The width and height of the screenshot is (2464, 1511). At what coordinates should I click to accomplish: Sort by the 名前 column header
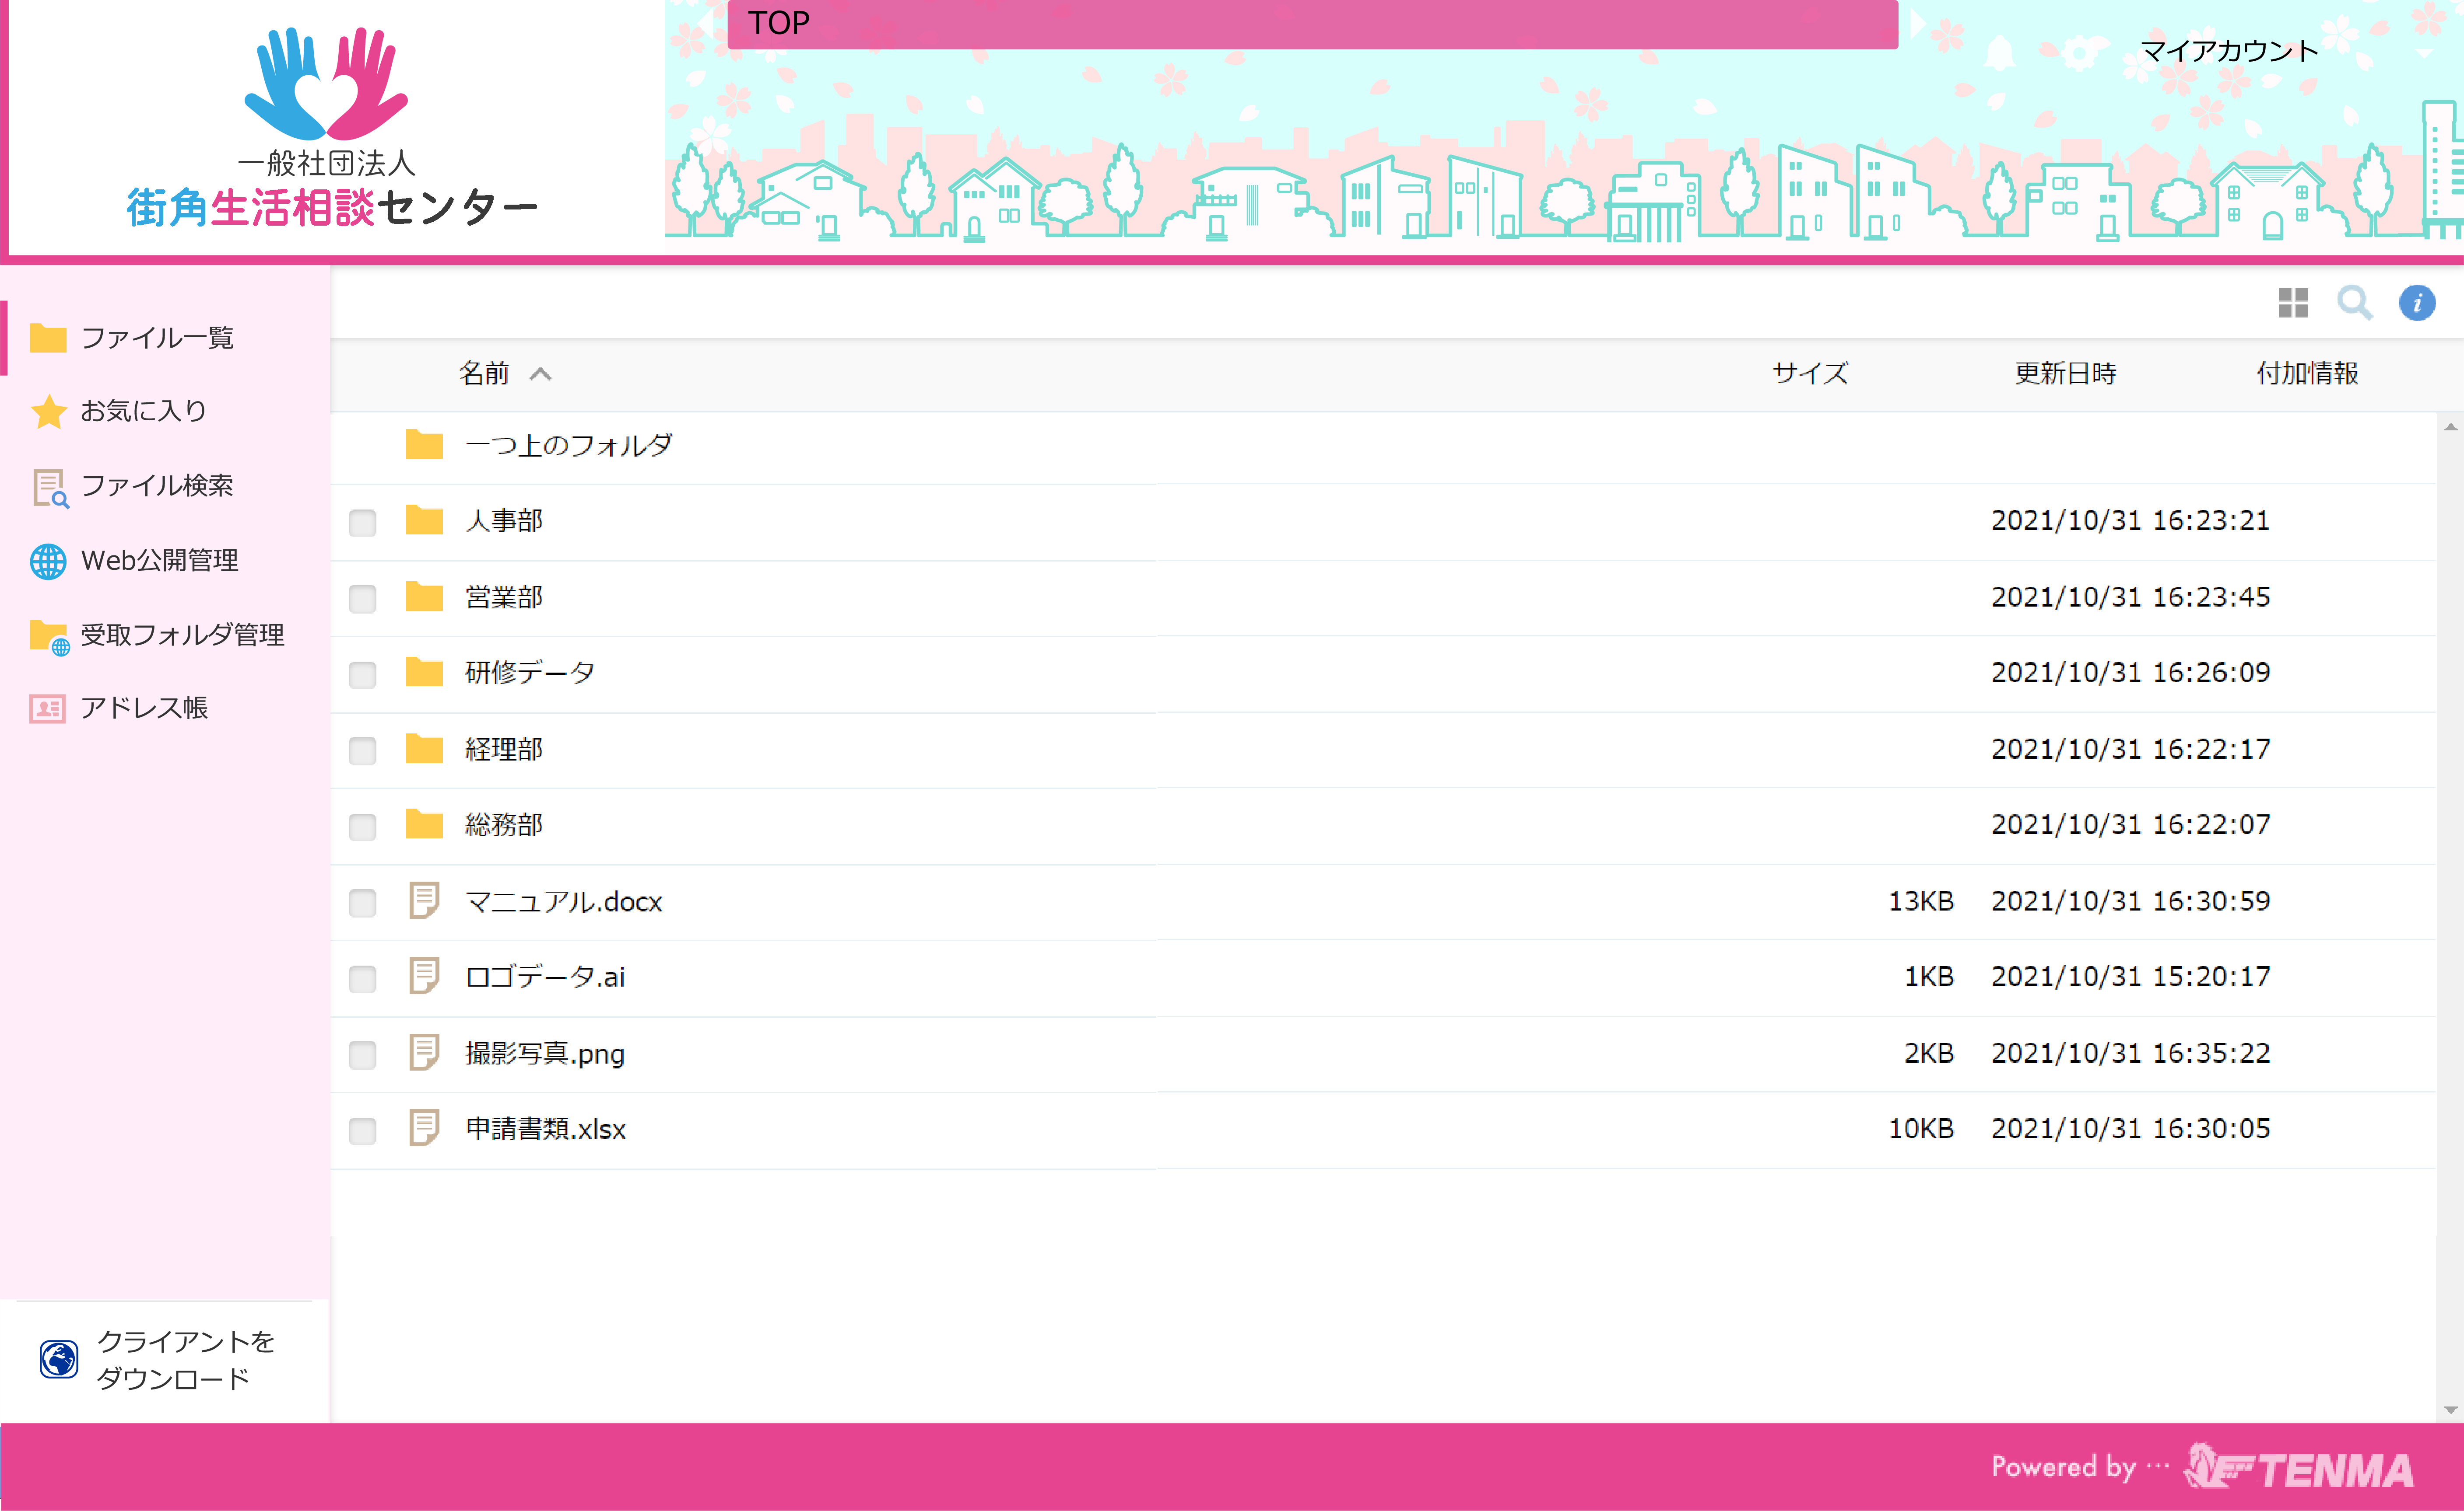pyautogui.click(x=484, y=374)
